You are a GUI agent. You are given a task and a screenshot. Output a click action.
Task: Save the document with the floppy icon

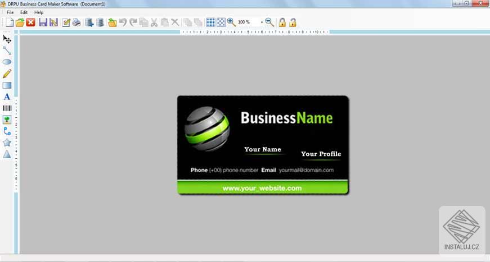coord(43,22)
